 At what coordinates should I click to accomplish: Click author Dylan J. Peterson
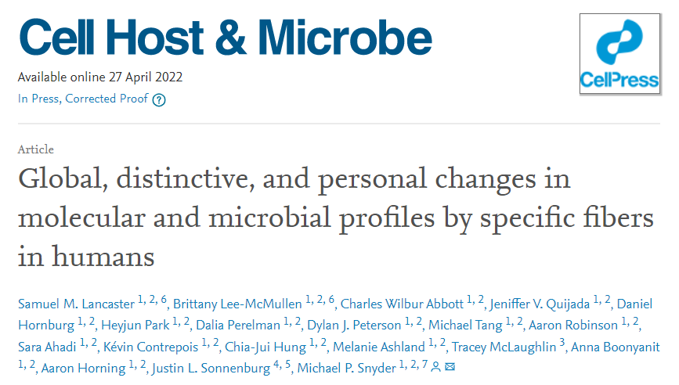[x=354, y=326]
